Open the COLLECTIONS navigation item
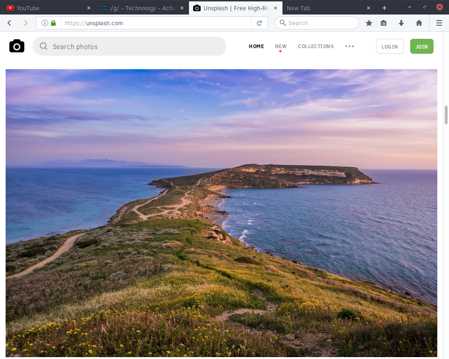 tap(316, 46)
